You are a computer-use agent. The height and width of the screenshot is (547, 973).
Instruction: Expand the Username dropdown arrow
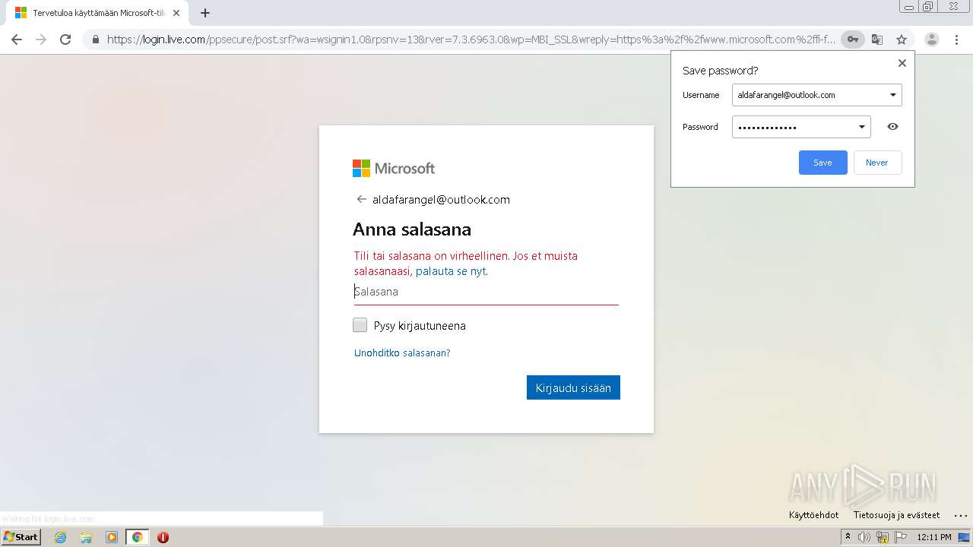892,95
